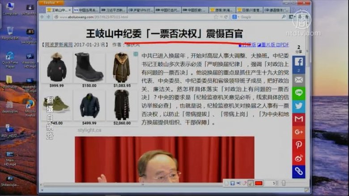This screenshot has width=349, height=196.
Task: Share on Weibo icon
Action: coord(298,158)
